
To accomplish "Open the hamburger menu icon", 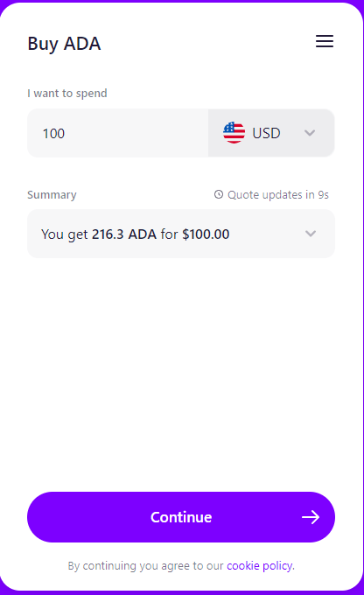I will coord(325,41).
